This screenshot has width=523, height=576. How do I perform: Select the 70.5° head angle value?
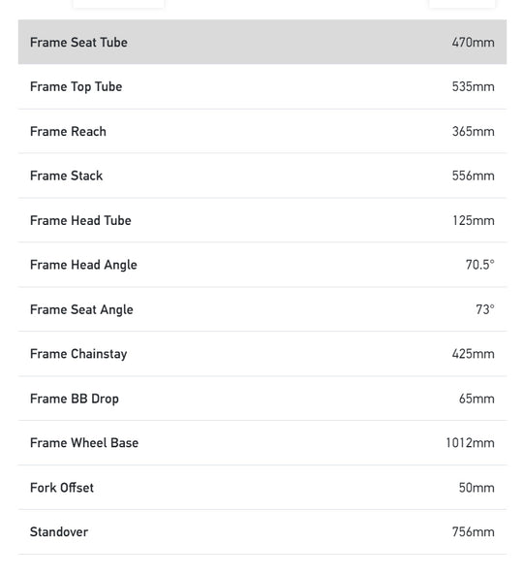coord(479,265)
